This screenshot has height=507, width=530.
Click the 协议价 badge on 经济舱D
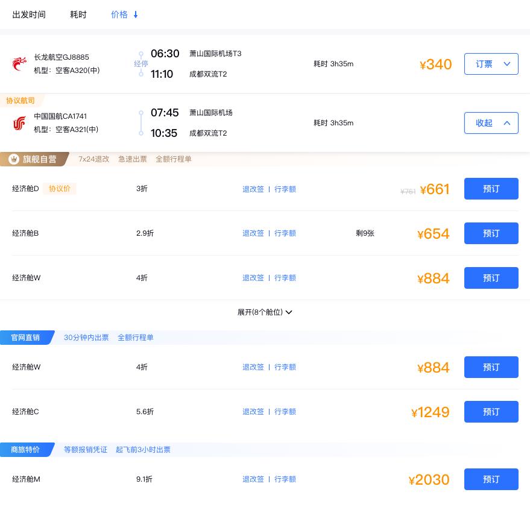[x=60, y=189]
